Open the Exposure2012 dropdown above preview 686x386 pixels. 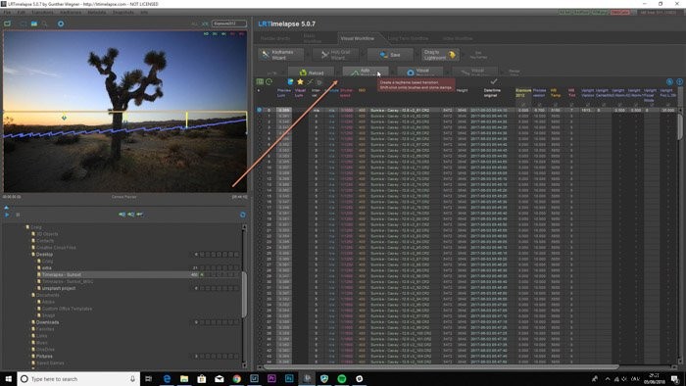pos(228,24)
